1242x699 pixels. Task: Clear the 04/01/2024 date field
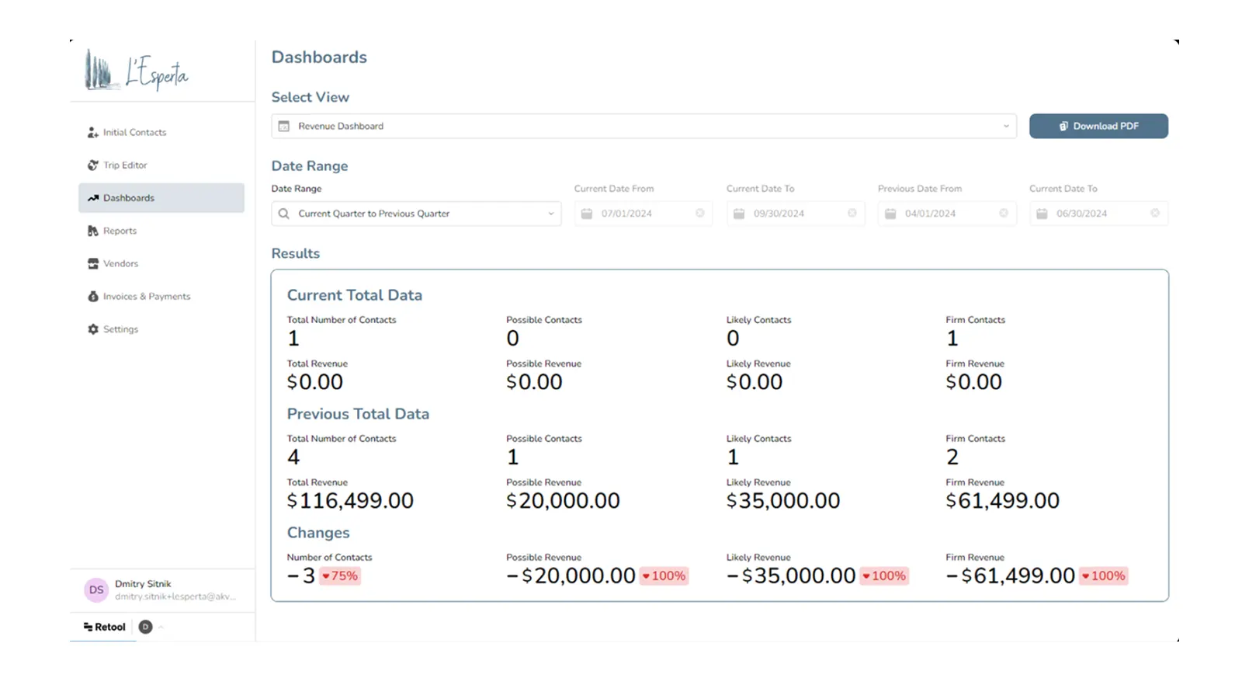click(1004, 213)
